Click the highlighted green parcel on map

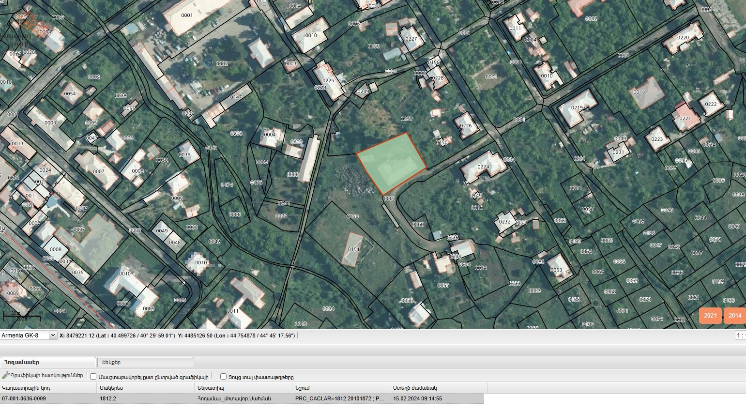pos(391,162)
